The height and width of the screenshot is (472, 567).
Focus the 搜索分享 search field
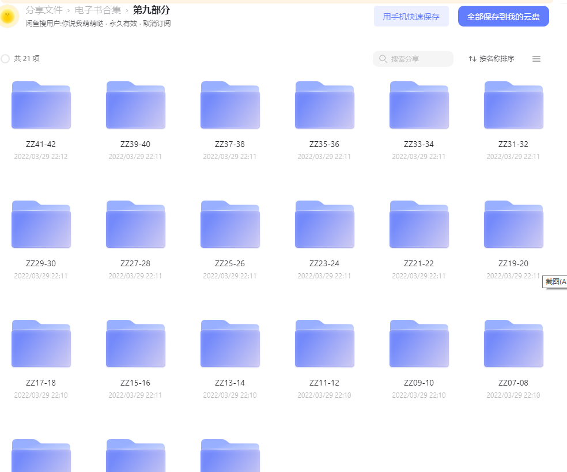pos(413,59)
